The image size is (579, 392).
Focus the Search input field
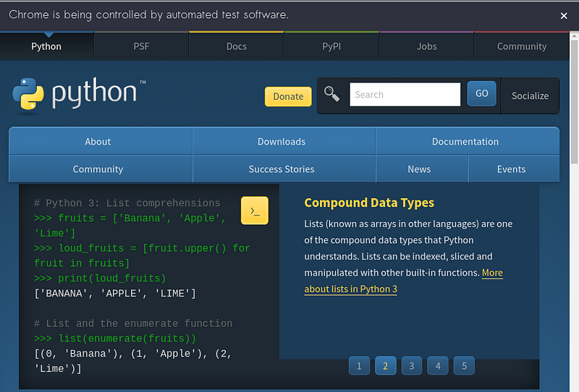tap(405, 95)
